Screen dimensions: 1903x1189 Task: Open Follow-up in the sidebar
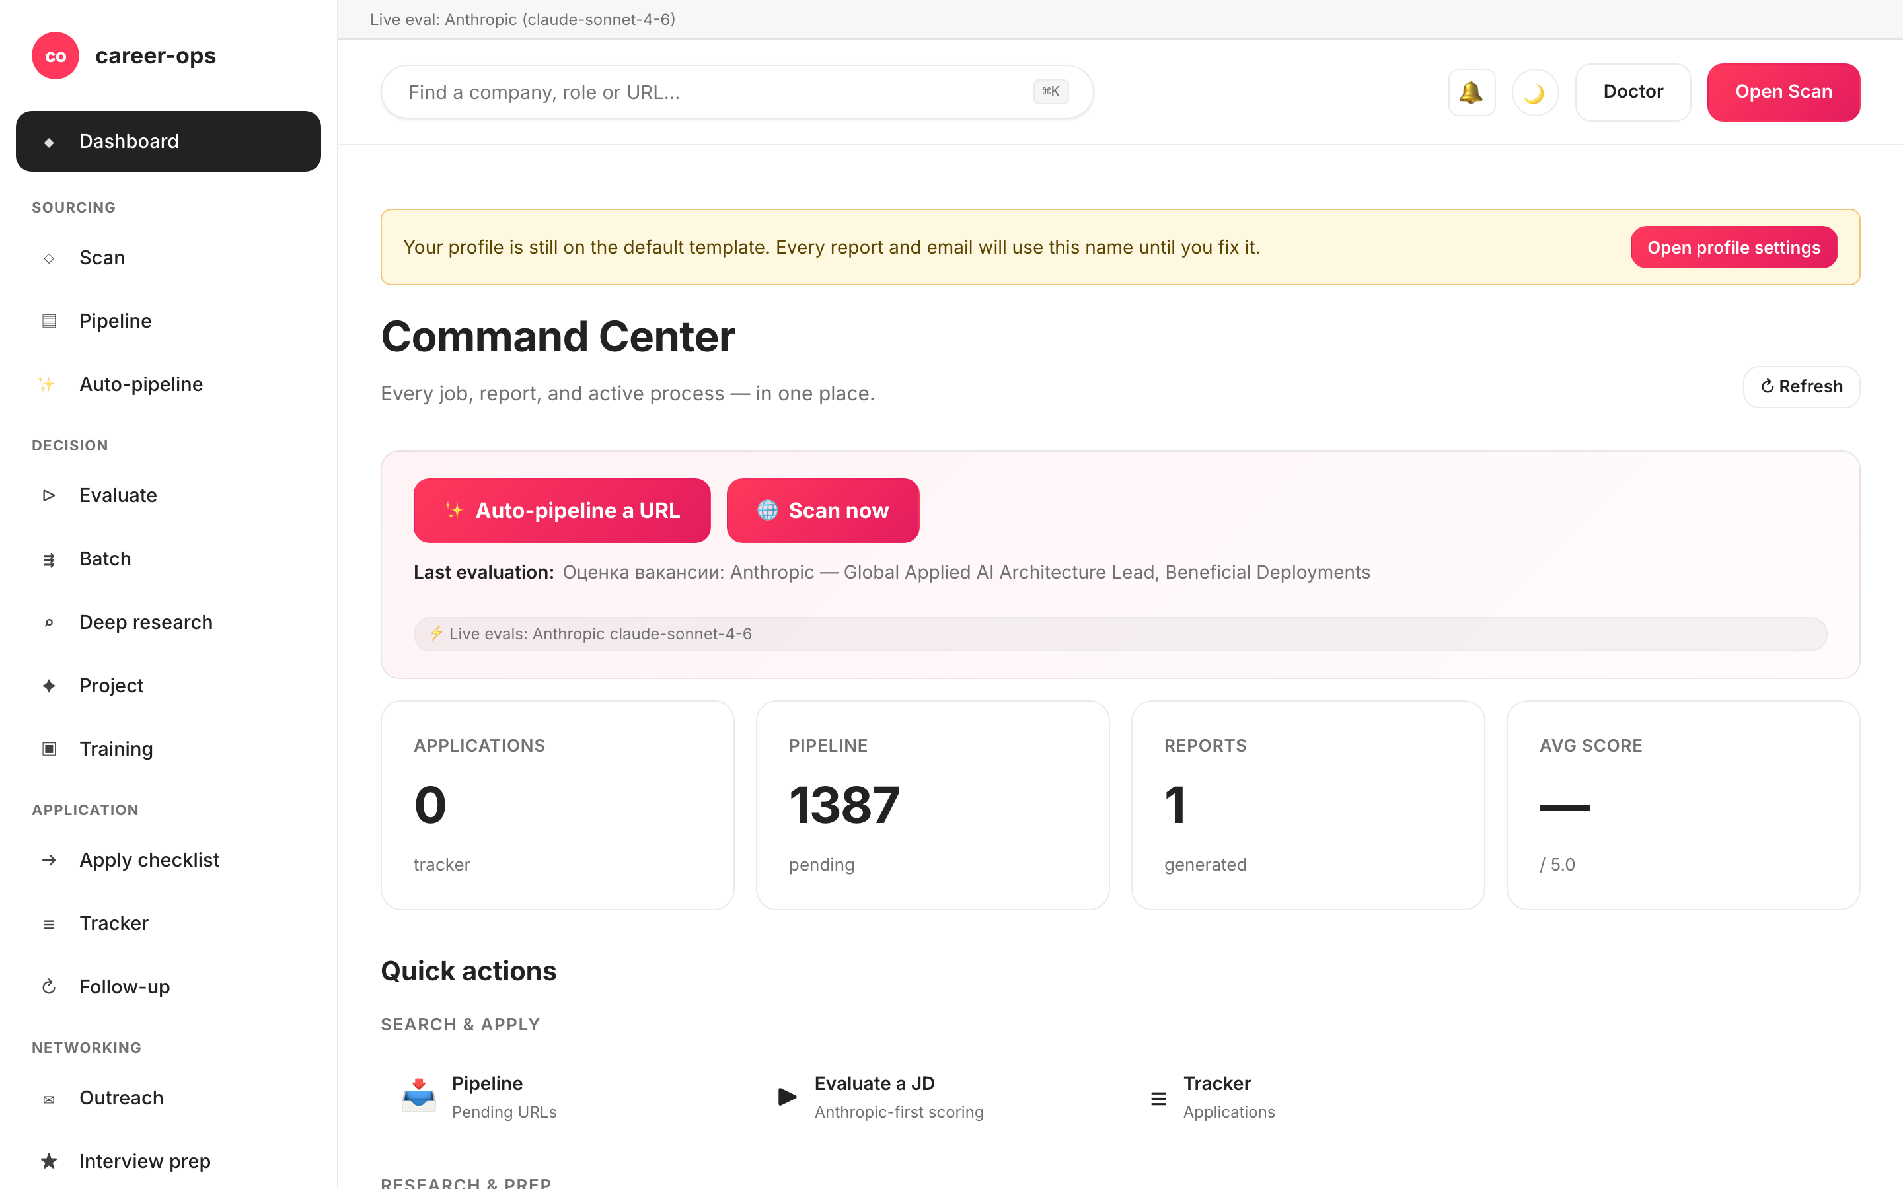point(168,987)
